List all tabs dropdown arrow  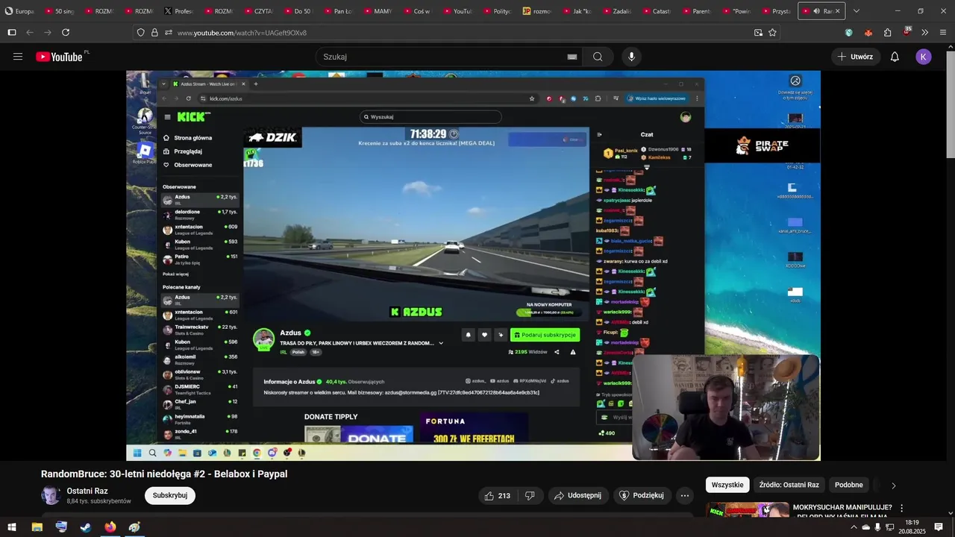coord(856,11)
